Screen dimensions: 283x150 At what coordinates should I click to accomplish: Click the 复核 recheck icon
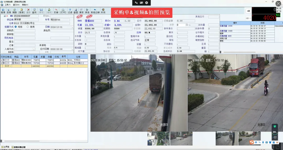pos(81,11)
